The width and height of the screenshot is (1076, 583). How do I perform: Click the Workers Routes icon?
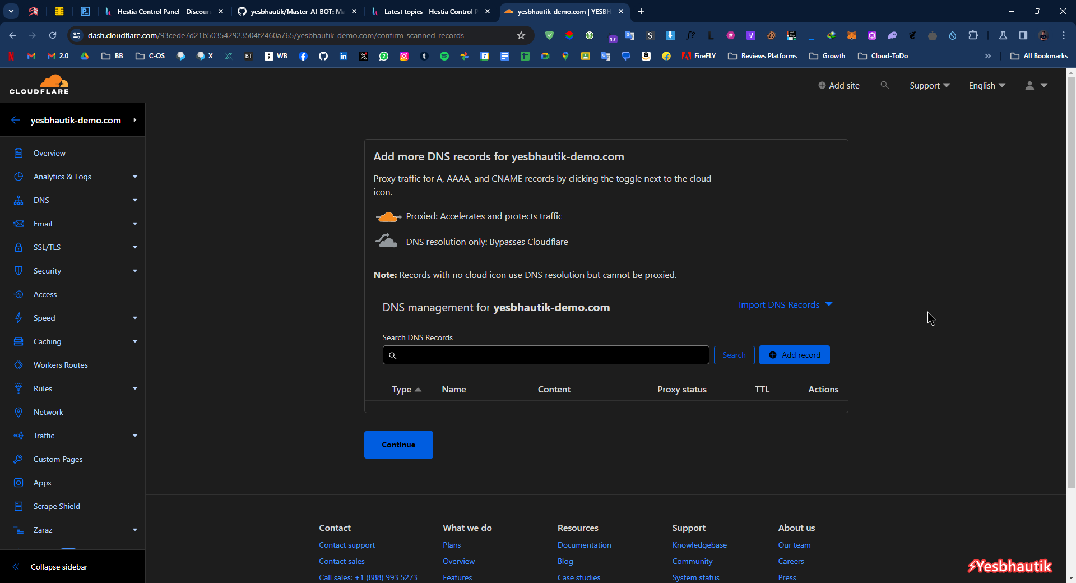pos(18,365)
